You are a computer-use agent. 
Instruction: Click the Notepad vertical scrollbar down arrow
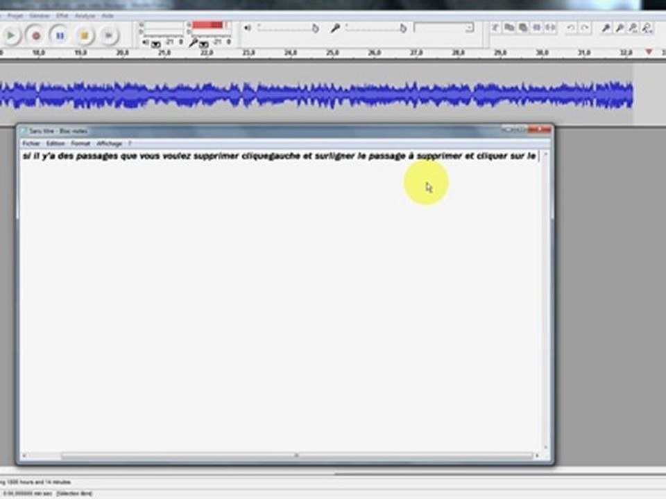tap(546, 447)
